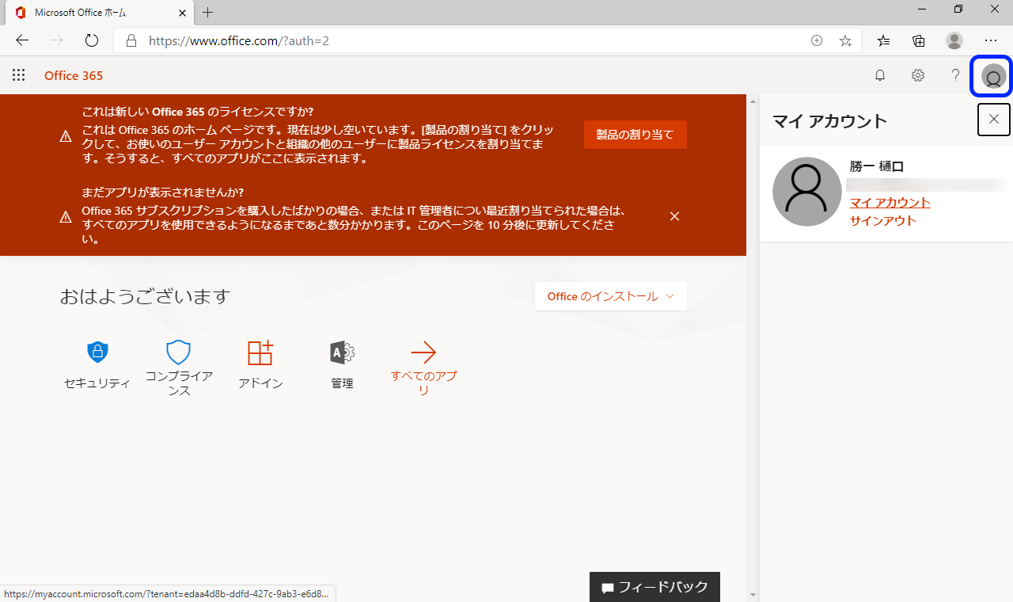The width and height of the screenshot is (1013, 602).
Task: Click the 勝一 樋口 user name
Action: coord(877,166)
